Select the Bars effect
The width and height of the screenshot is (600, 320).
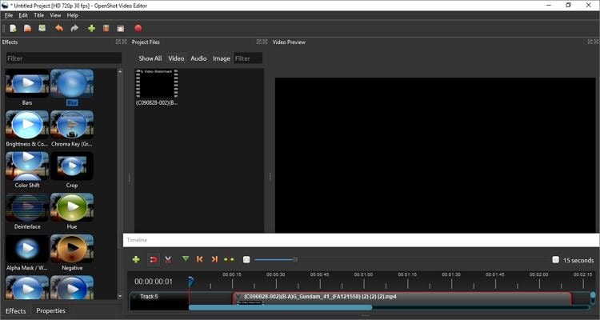[27, 87]
